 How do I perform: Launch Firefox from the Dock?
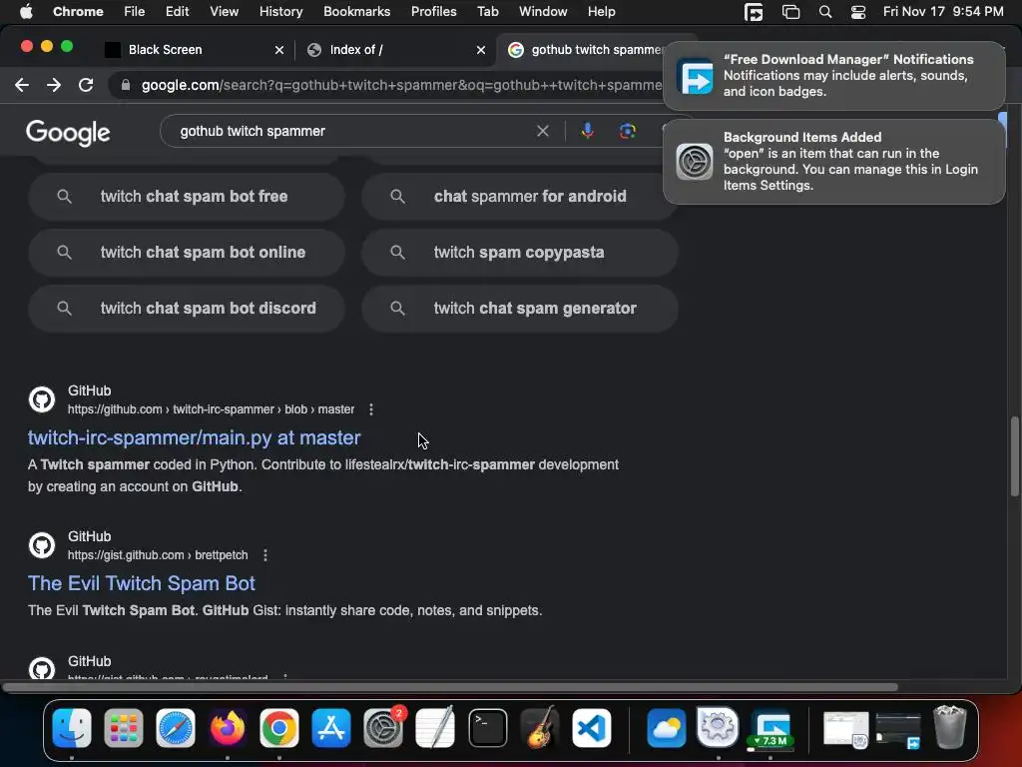(228, 728)
